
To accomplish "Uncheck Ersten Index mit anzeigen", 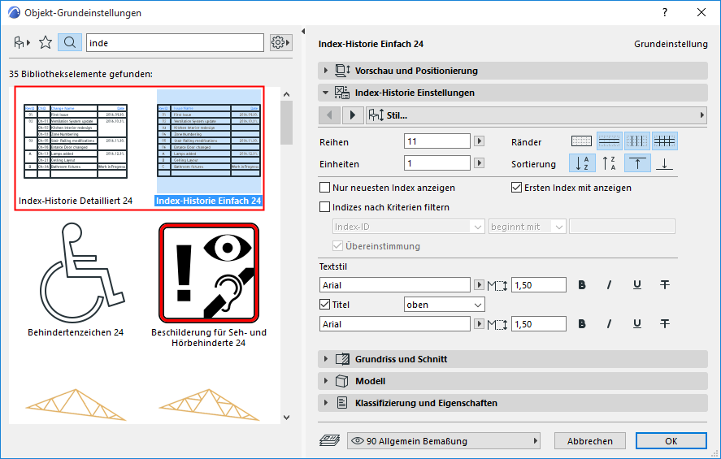I will pyautogui.click(x=516, y=188).
